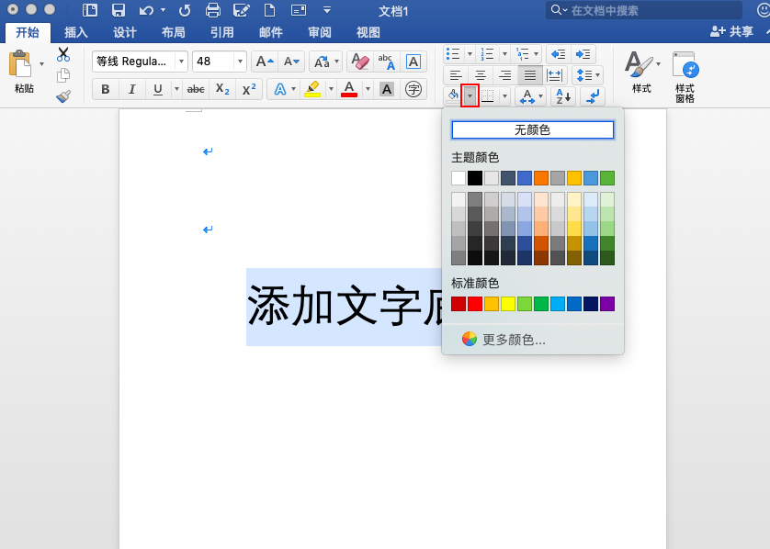Viewport: 770px width, 549px height.
Task: Click 在文档中搜索 search field
Action: click(644, 10)
